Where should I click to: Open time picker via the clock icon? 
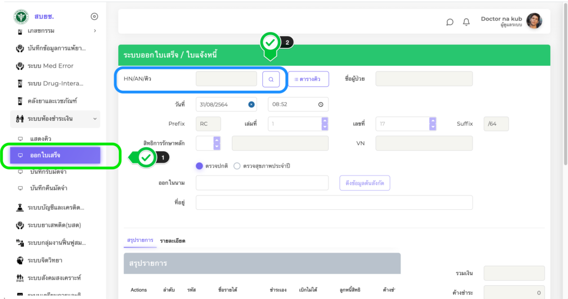(321, 104)
